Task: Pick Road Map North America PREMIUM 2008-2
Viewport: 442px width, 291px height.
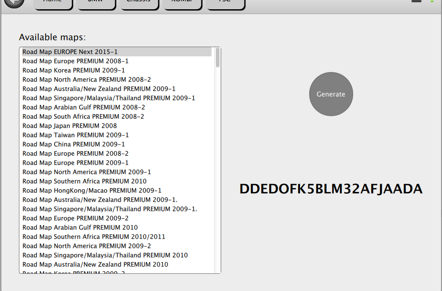Action: tap(117, 80)
